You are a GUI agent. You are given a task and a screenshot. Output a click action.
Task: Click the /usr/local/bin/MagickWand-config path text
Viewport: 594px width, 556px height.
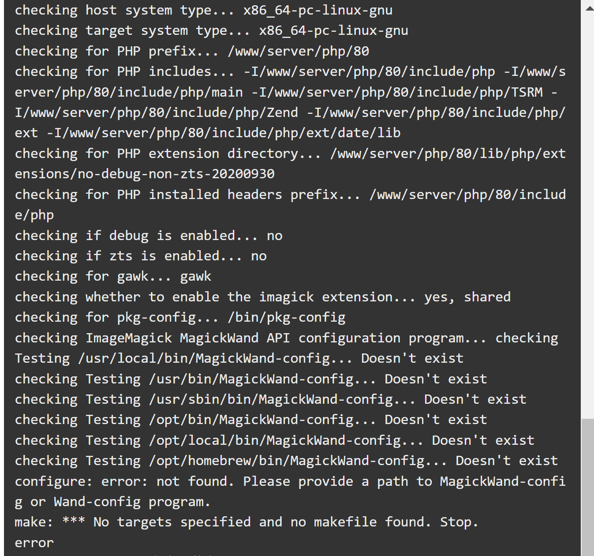click(x=204, y=358)
